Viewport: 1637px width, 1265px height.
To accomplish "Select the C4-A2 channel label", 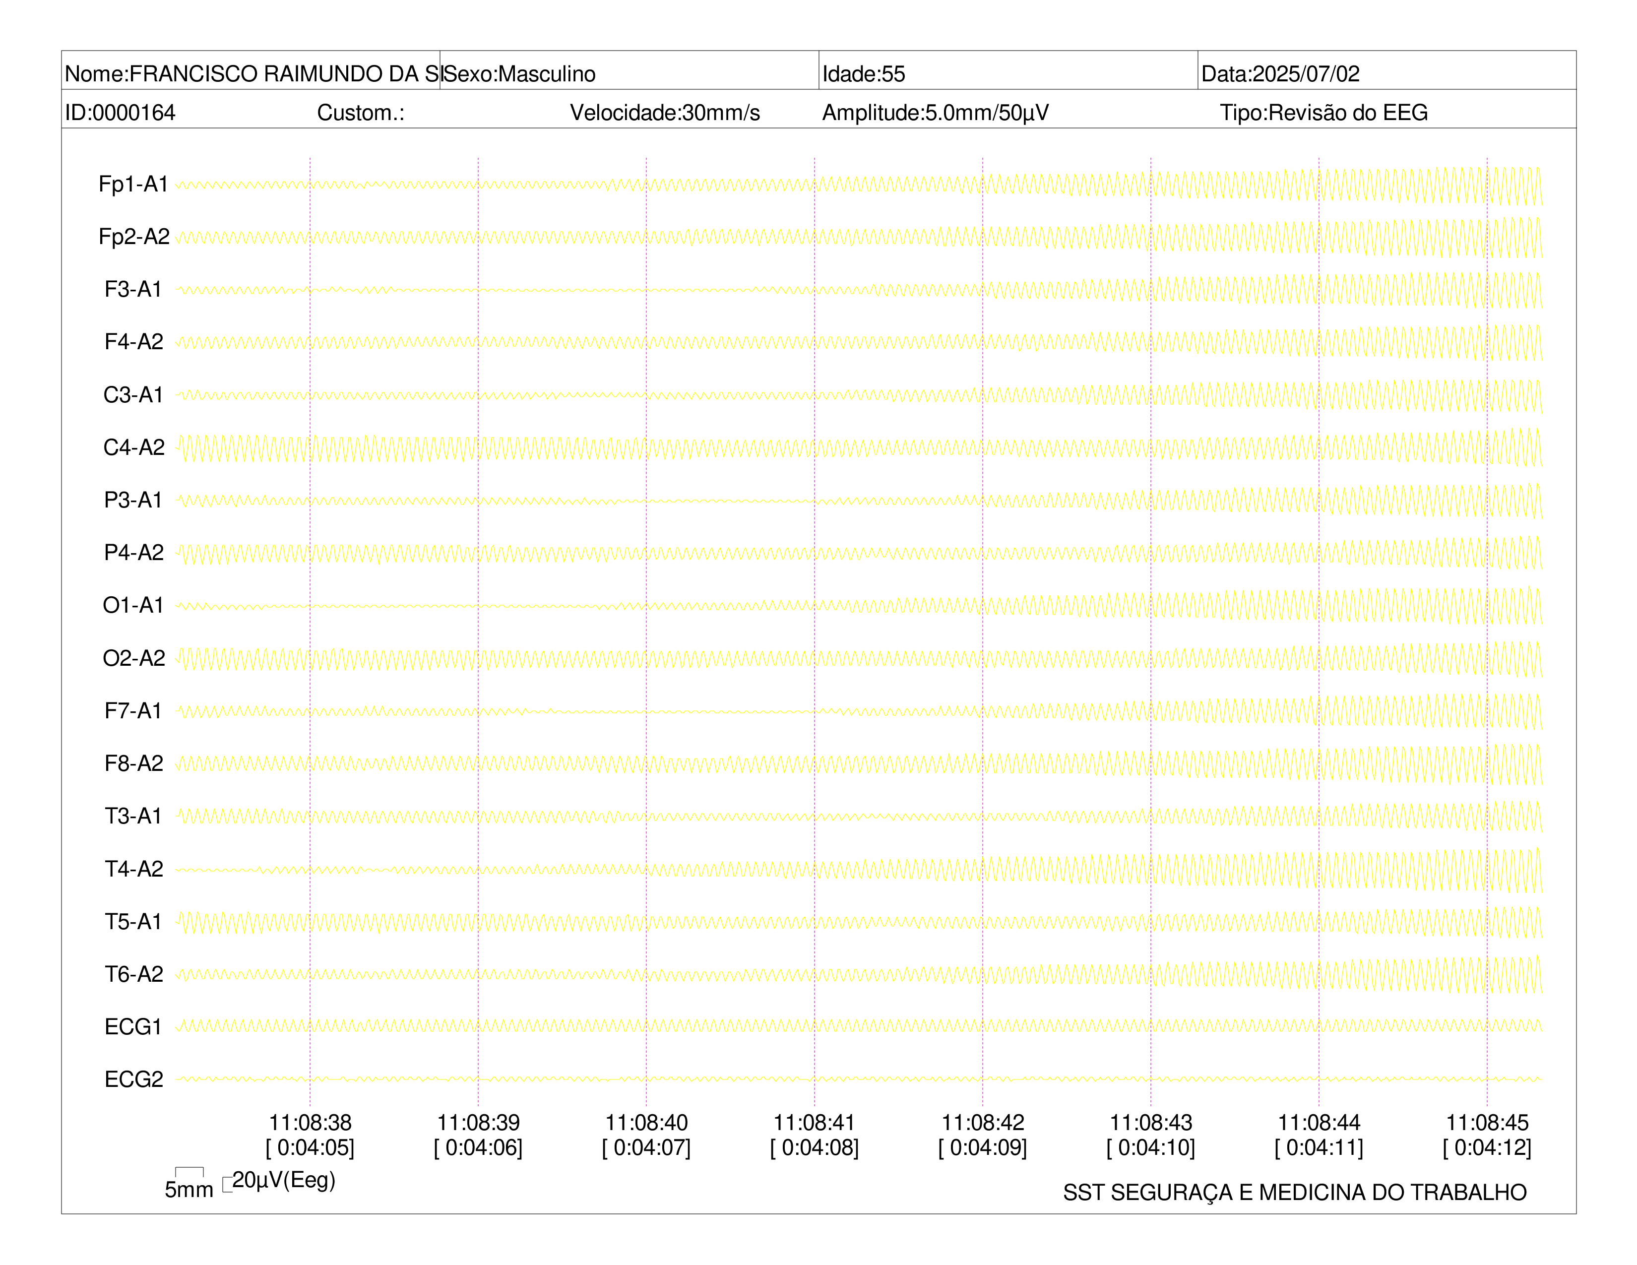I will coord(134,447).
